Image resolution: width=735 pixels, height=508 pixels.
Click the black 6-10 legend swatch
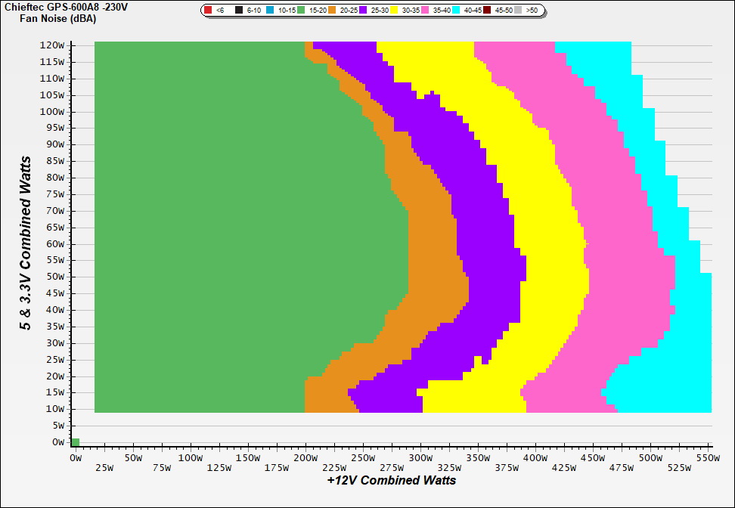tap(239, 11)
